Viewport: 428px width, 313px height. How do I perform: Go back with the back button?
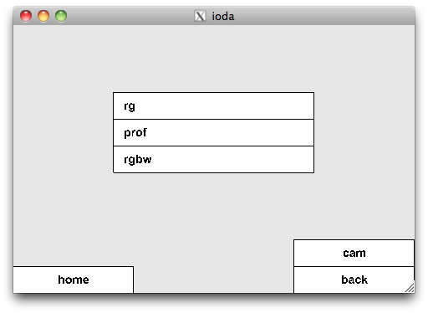coord(354,280)
